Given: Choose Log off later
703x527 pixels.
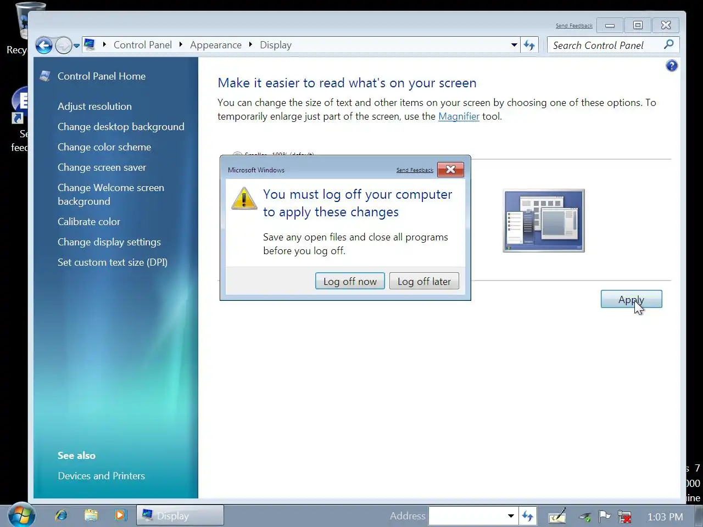Looking at the screenshot, I should tap(424, 281).
